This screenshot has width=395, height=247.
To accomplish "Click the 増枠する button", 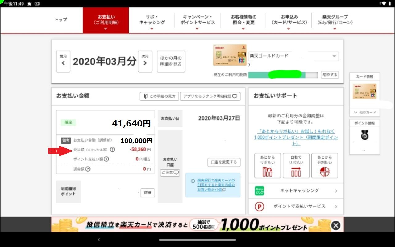I will pyautogui.click(x=330, y=75).
